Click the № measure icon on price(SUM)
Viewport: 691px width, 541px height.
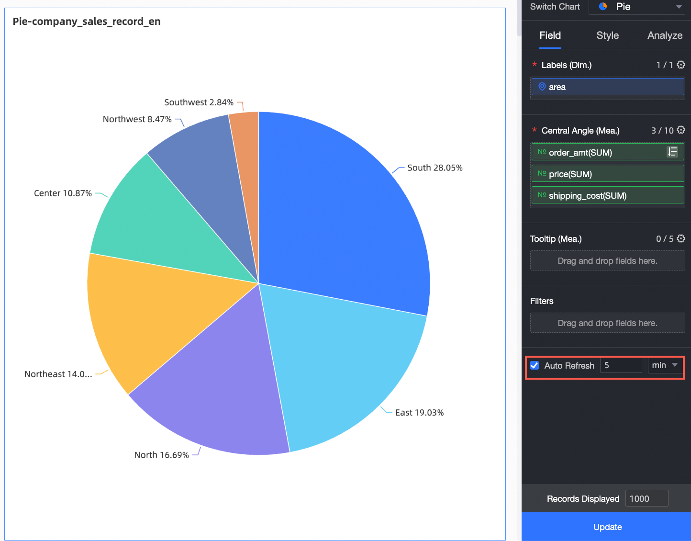click(541, 173)
